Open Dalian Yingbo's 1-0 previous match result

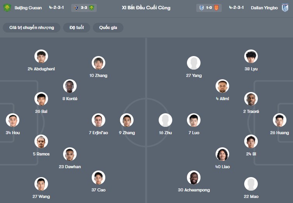coord(209,8)
